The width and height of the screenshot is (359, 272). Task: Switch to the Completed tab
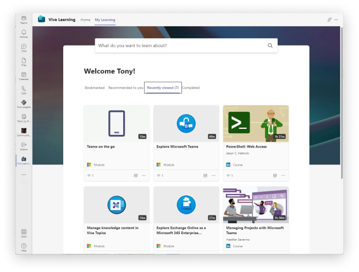point(191,88)
